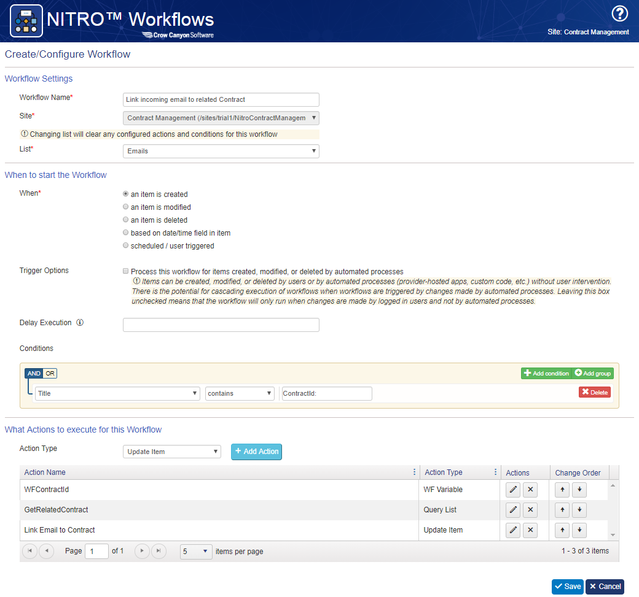Click the Delay Execution input field

221,325
